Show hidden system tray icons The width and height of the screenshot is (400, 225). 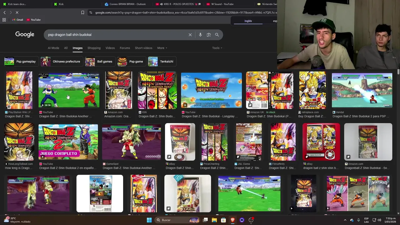coord(345,220)
